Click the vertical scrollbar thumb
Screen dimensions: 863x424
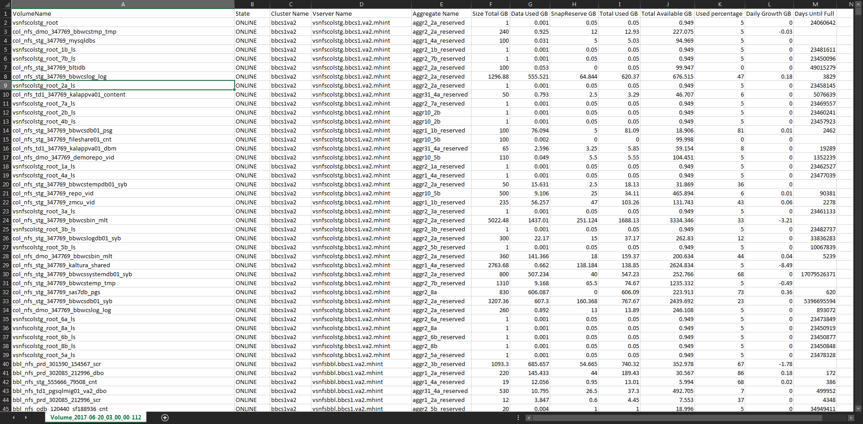(x=858, y=12)
